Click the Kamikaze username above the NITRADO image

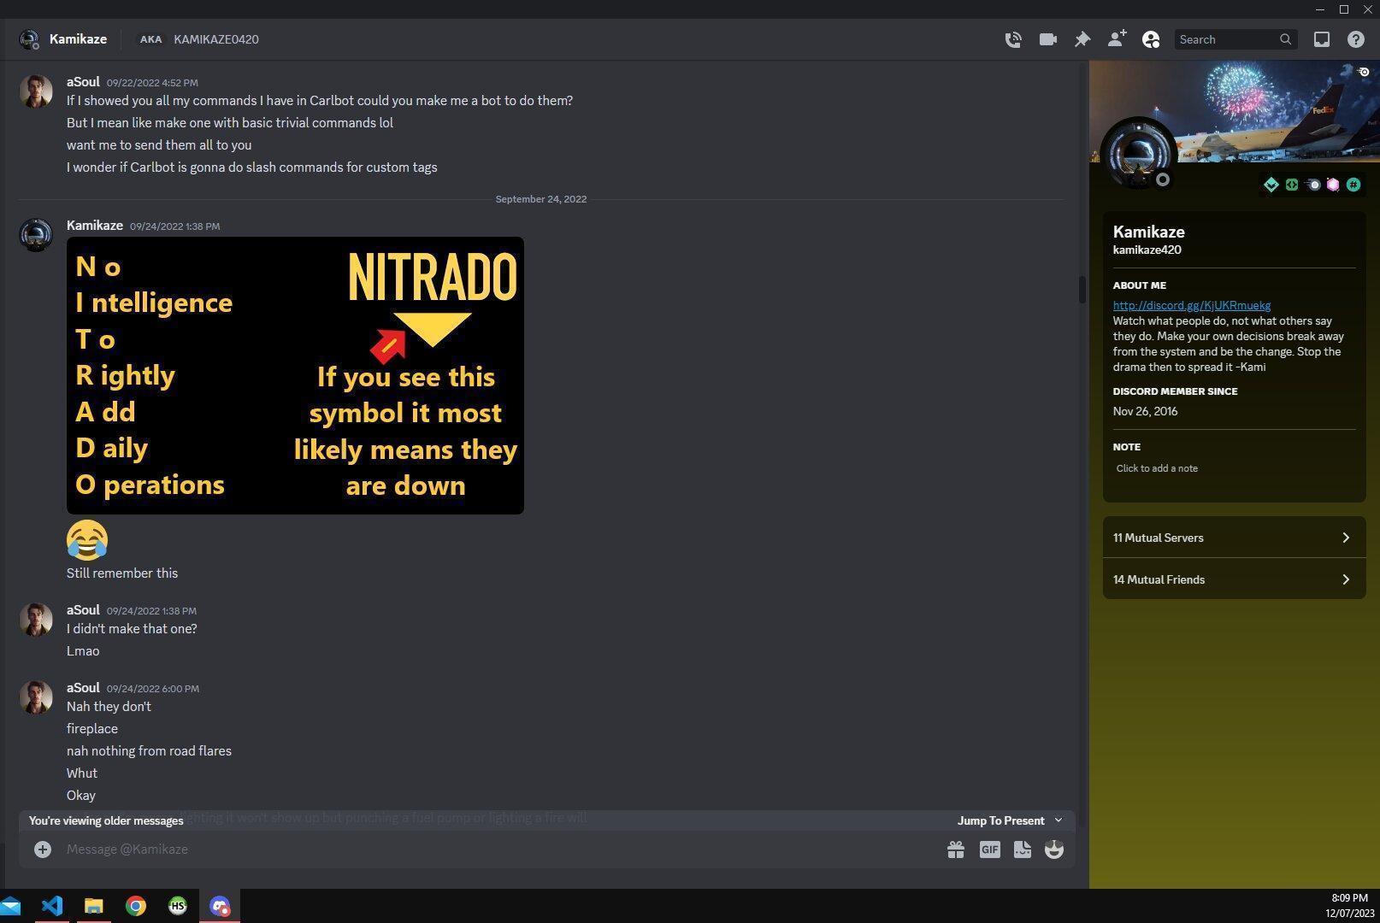coord(95,226)
